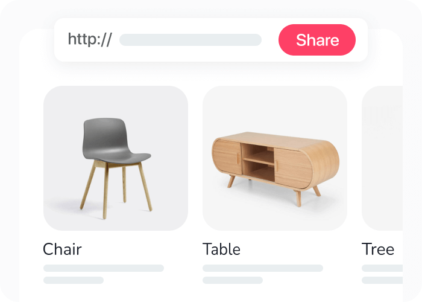Click the Table product title

click(x=221, y=249)
